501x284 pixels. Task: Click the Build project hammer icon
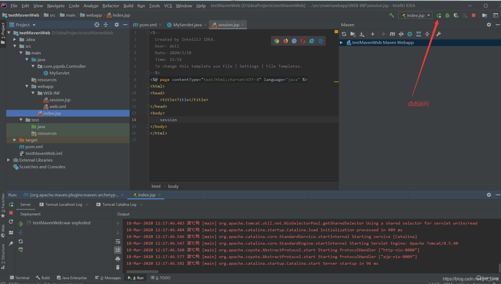coord(392,15)
